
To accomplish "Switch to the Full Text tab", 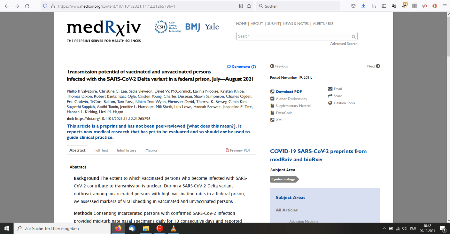I will click(x=101, y=150).
